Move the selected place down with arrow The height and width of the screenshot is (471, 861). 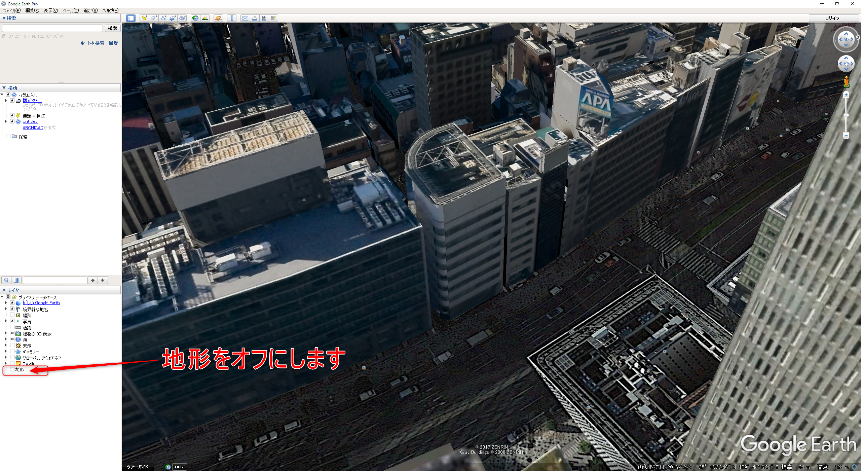[103, 280]
